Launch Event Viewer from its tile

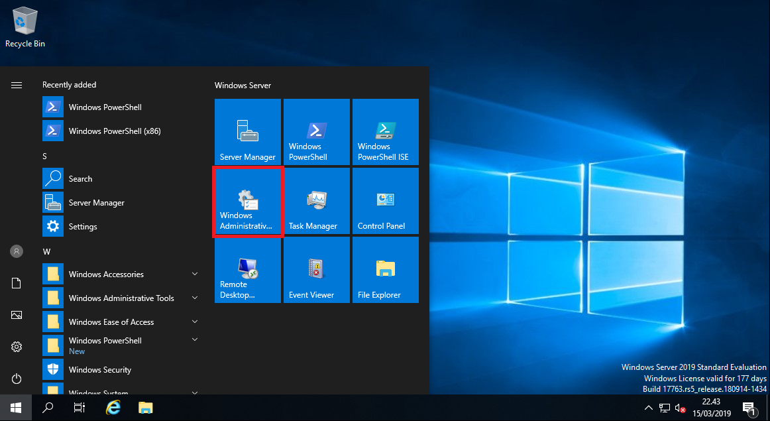316,270
